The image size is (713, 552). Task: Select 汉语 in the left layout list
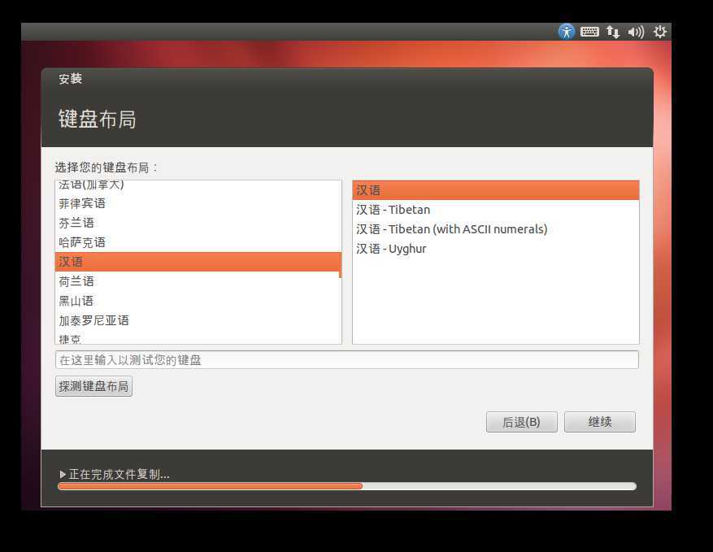(x=122, y=261)
